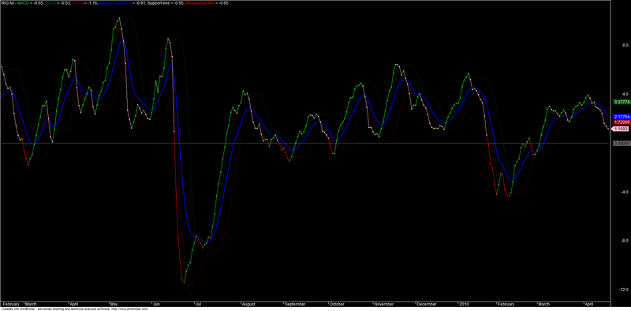Select the 2010 marker on the time axis
The image size is (631, 311).
465,304
